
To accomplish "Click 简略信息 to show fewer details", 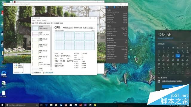I will (36, 73).
